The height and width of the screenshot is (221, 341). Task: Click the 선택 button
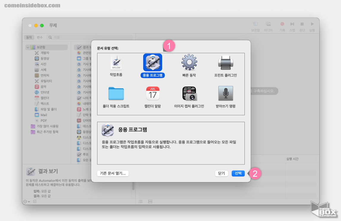pyautogui.click(x=238, y=173)
